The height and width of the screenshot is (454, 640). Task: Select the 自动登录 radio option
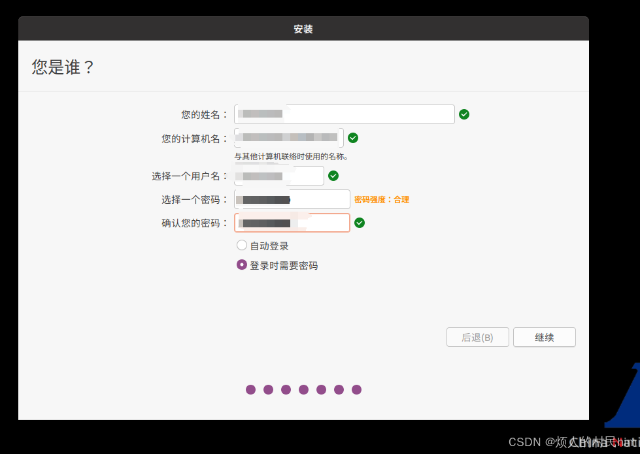point(242,246)
